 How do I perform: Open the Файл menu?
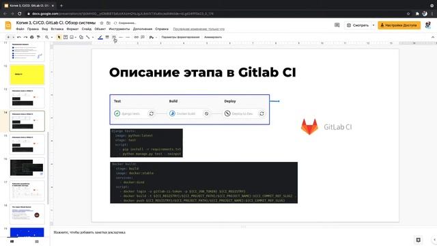(x=20, y=29)
